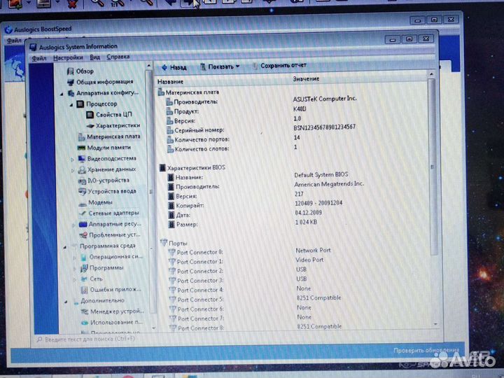Image resolution: width=504 pixels, height=378 pixels.
Task: Collapse the Аппаратная конфигурация node
Action: [62, 94]
